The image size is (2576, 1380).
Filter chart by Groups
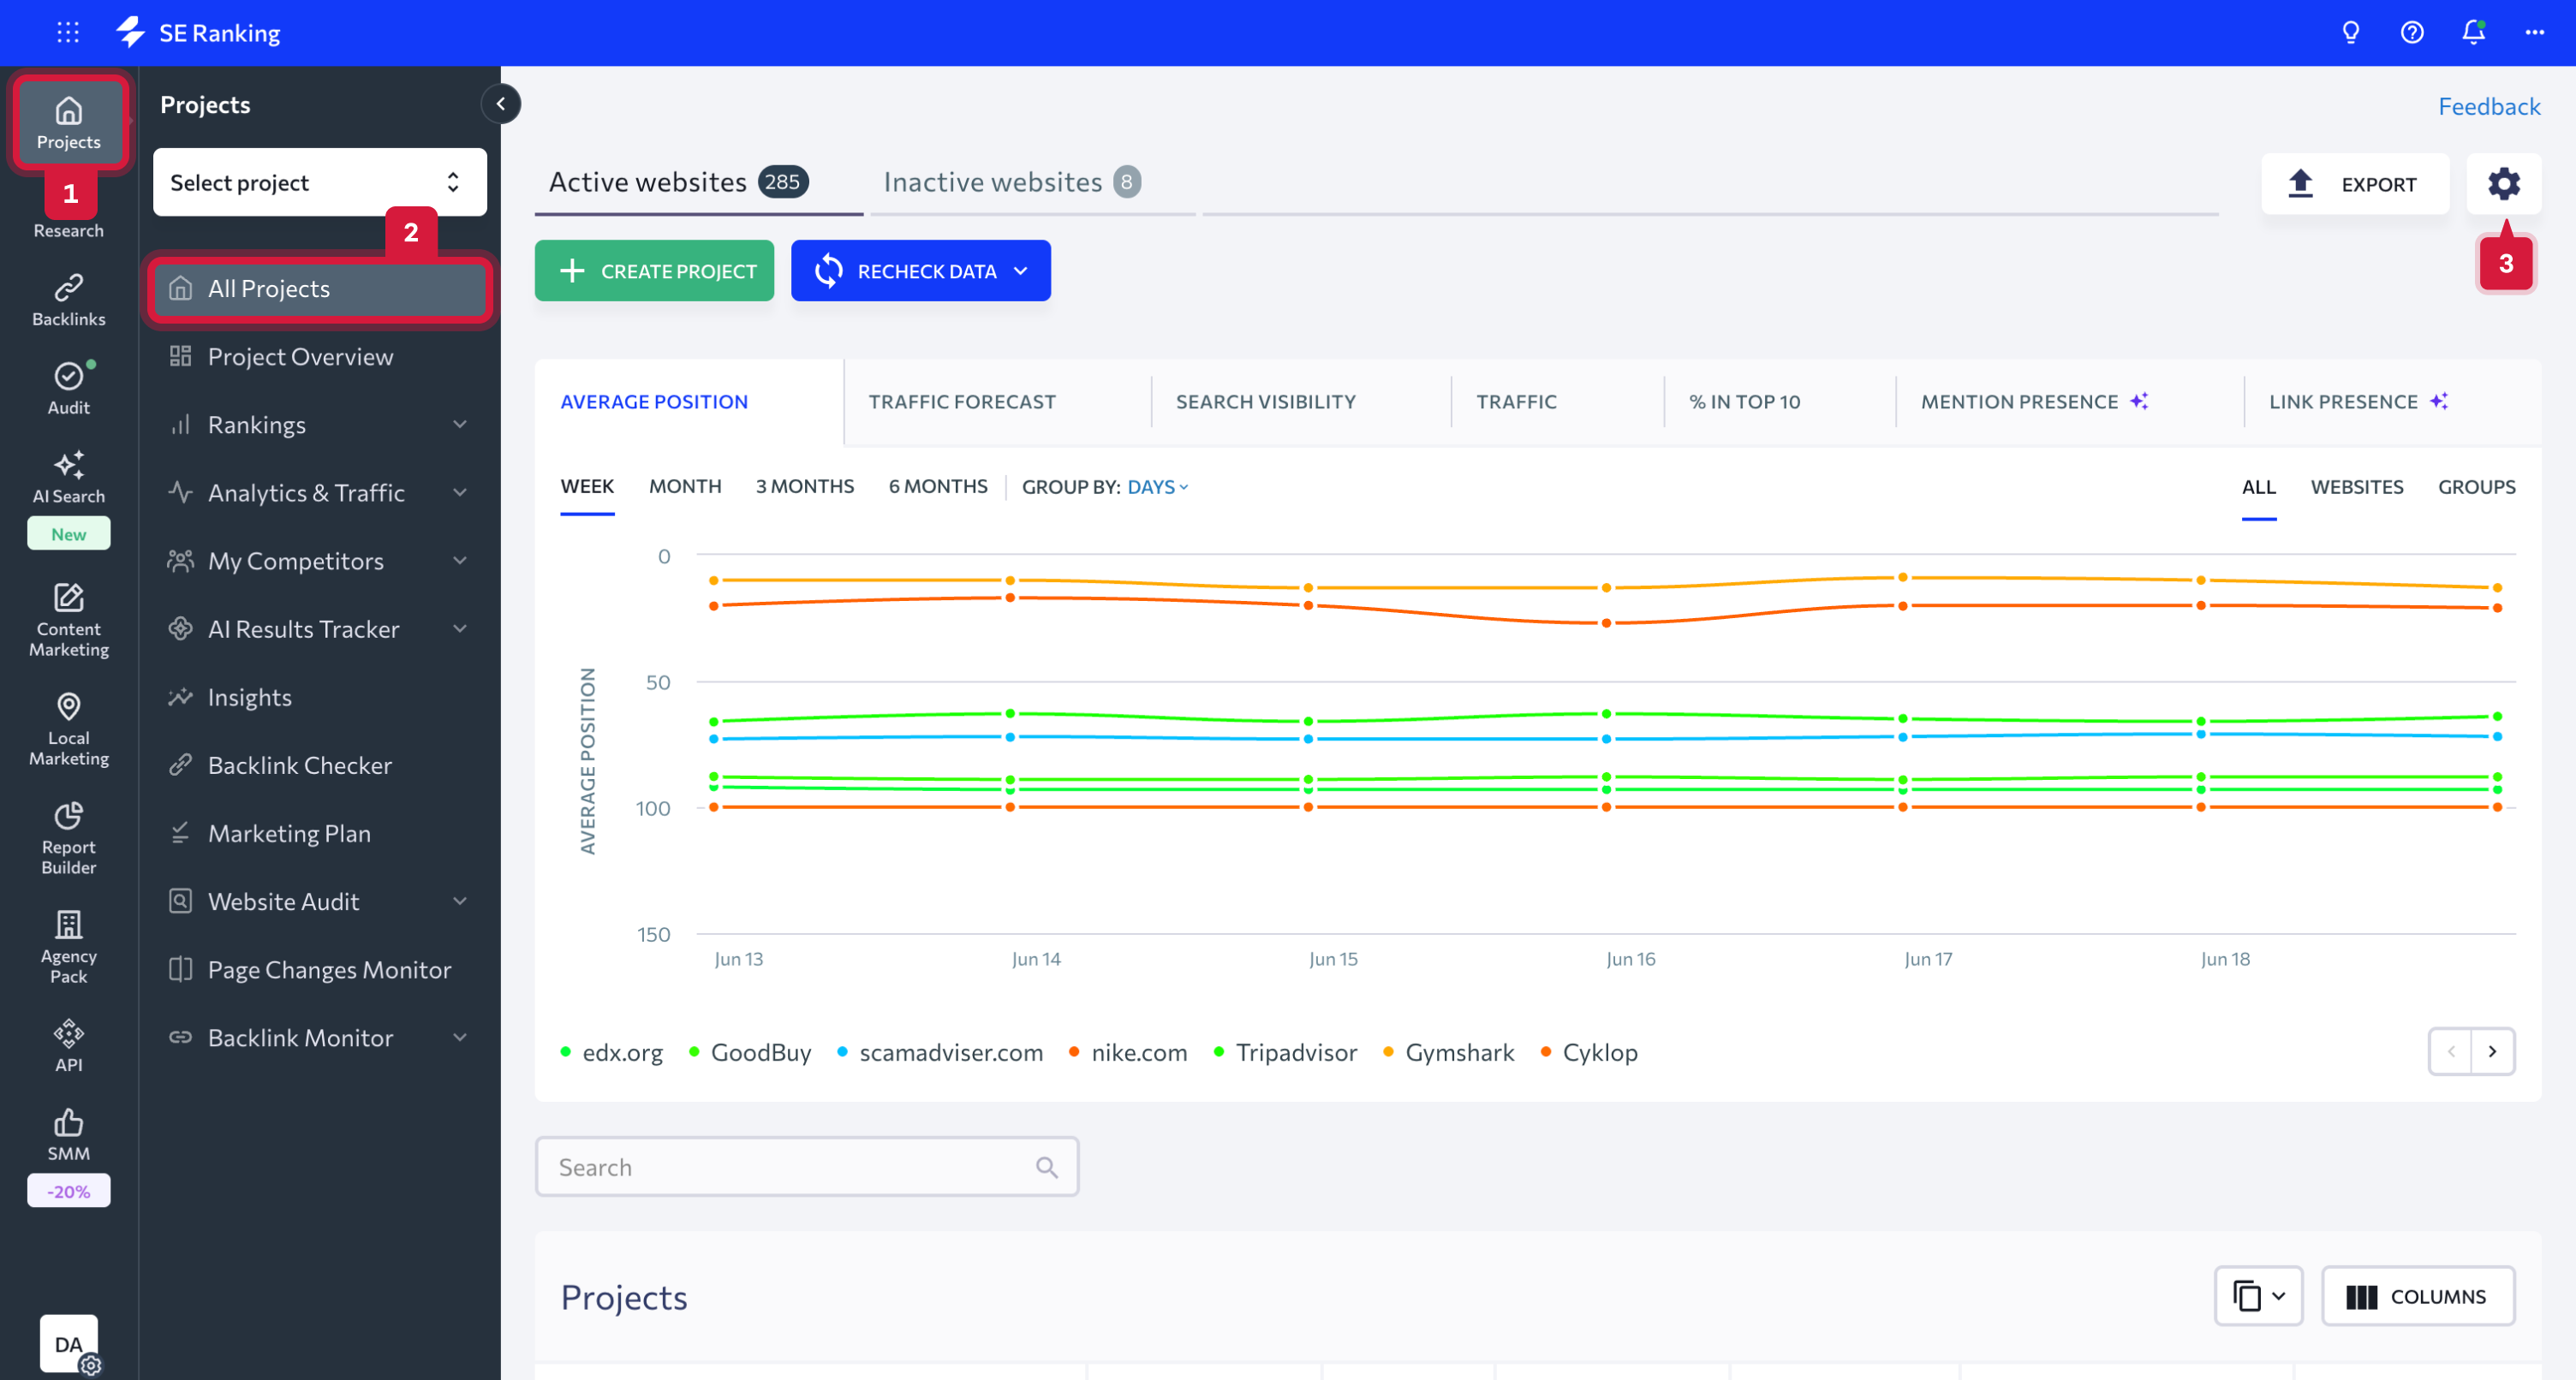coord(2476,487)
